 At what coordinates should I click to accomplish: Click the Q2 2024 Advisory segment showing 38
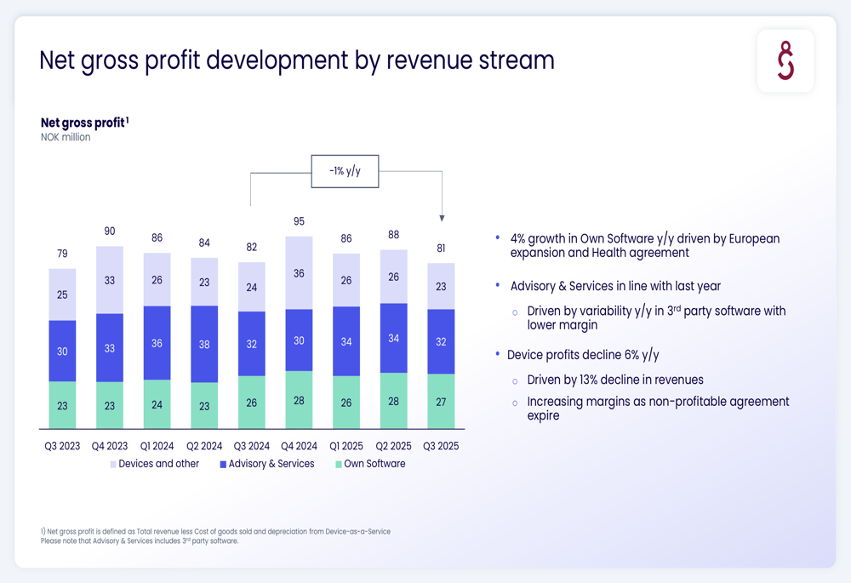pos(204,344)
